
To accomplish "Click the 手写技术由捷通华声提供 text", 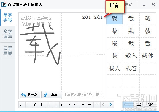I will (x=83, y=95).
